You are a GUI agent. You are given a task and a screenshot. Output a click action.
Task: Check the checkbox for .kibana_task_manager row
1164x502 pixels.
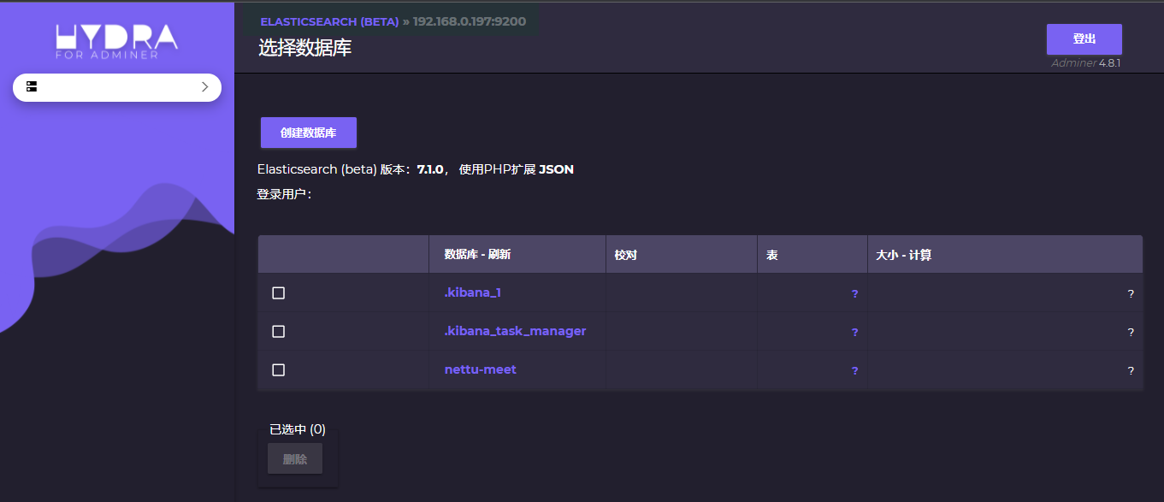[x=278, y=331]
